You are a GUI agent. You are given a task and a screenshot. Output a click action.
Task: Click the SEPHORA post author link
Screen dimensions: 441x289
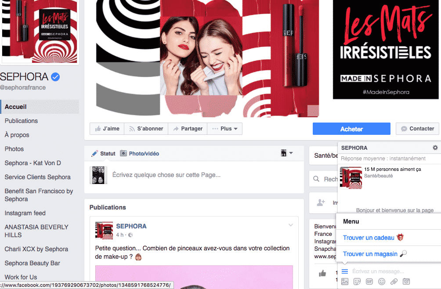pos(131,226)
